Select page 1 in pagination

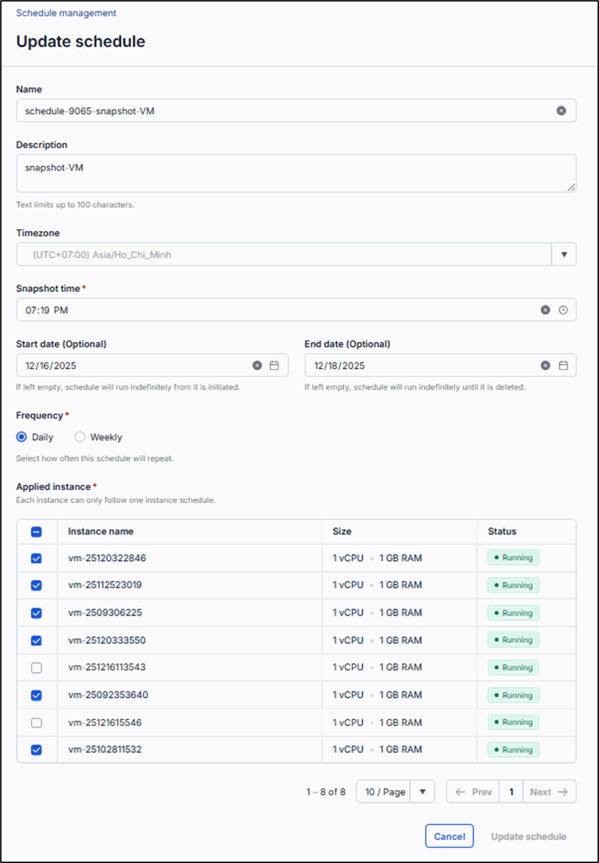point(511,792)
